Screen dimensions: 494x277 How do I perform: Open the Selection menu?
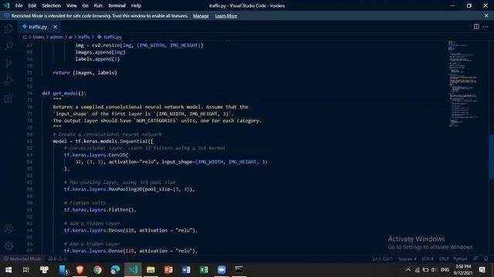[x=52, y=5]
